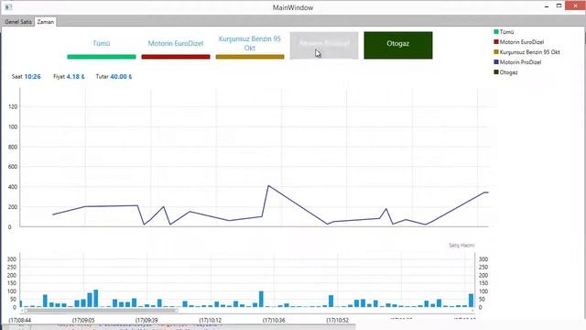This screenshot has width=586, height=330.
Task: Click the (17)10:36 time axis label
Action: (274, 321)
